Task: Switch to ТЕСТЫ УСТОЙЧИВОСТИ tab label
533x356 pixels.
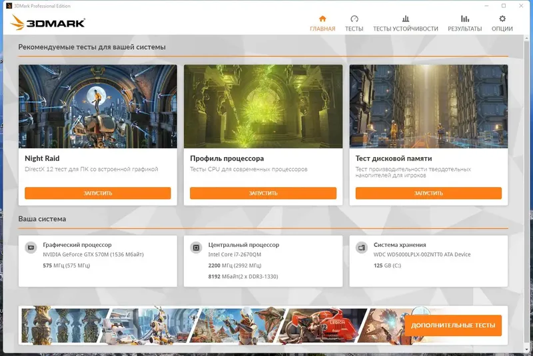Action: tap(406, 29)
